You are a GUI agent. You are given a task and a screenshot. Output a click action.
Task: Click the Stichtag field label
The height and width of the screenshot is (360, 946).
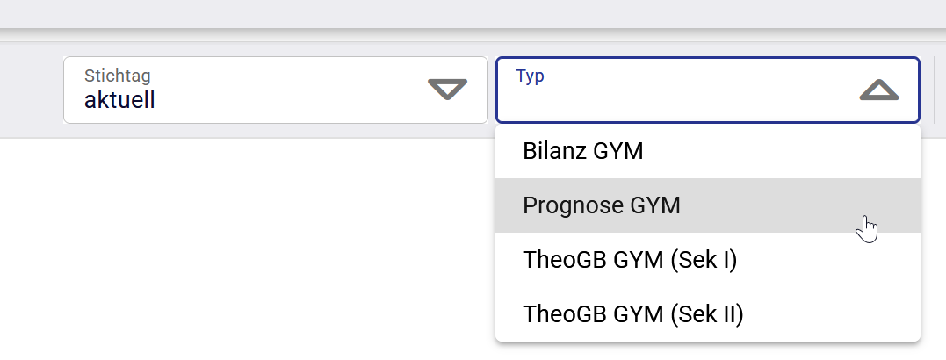pos(112,76)
